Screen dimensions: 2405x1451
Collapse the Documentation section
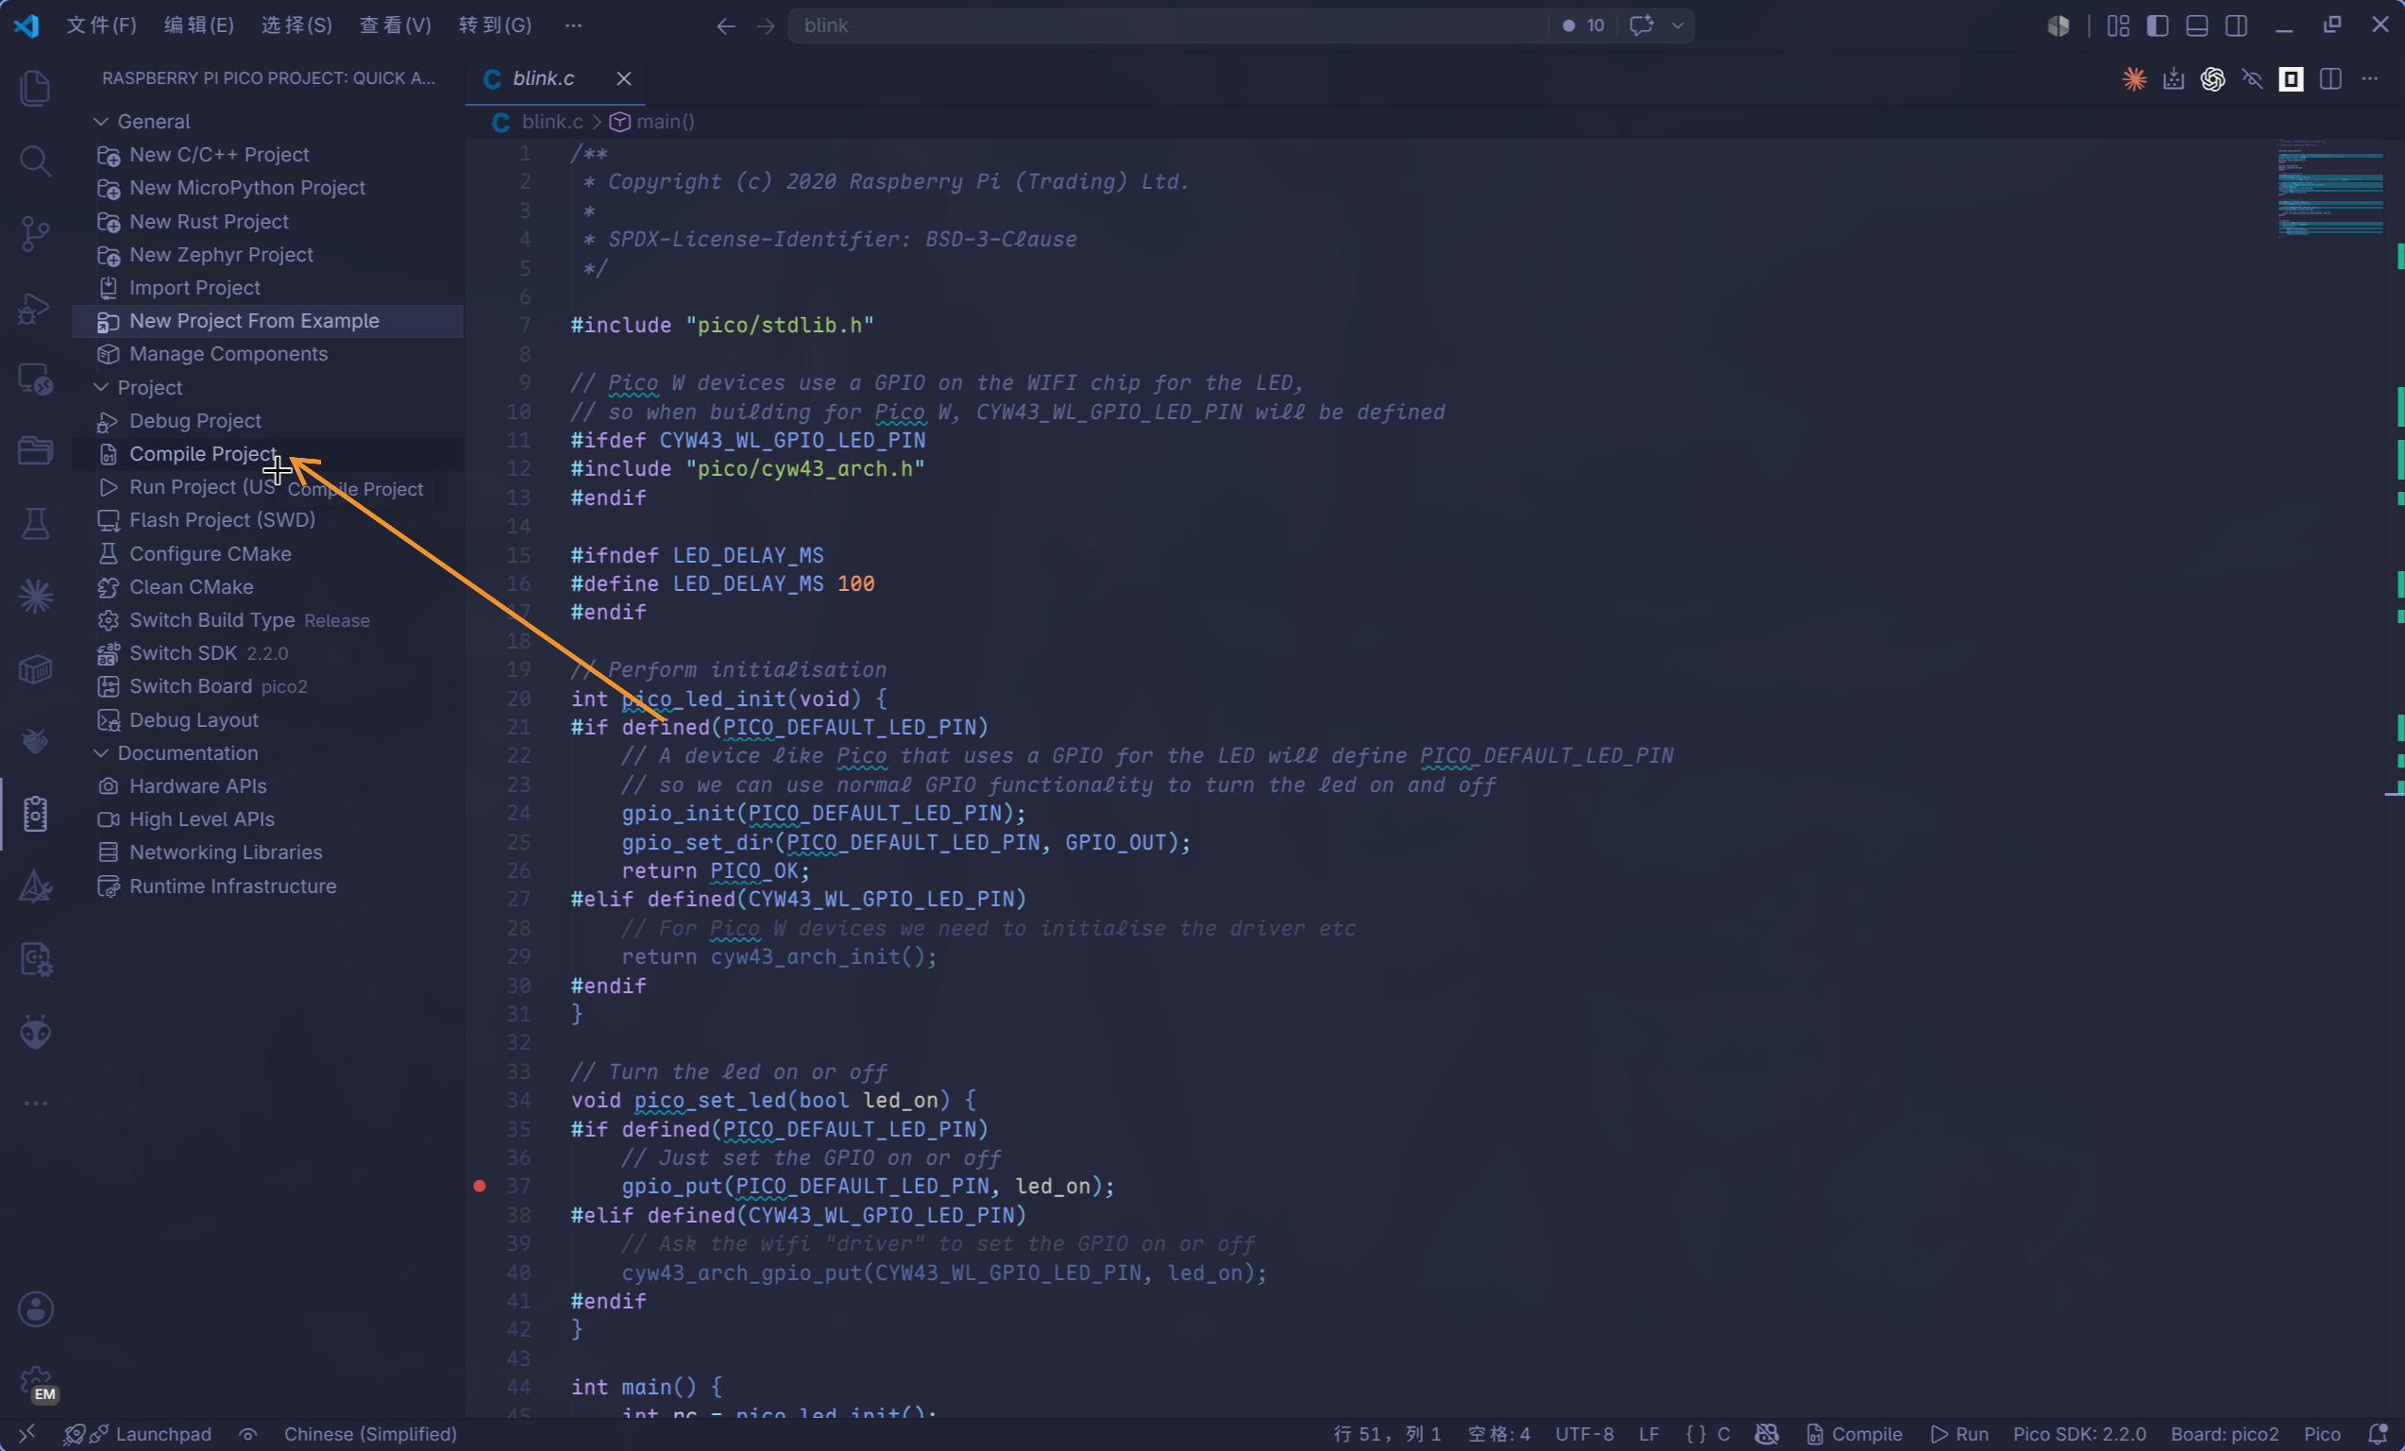[x=100, y=752]
